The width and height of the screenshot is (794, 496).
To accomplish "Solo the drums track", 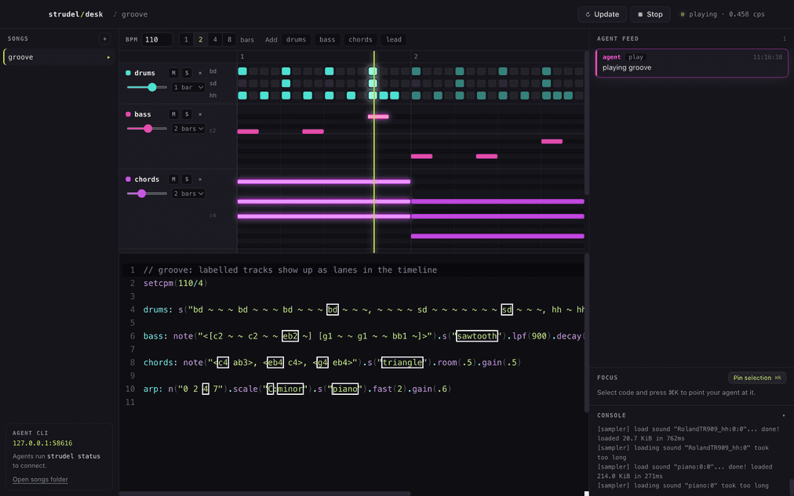I will point(187,74).
